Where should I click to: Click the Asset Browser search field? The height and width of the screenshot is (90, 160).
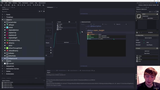click(x=20, y=11)
